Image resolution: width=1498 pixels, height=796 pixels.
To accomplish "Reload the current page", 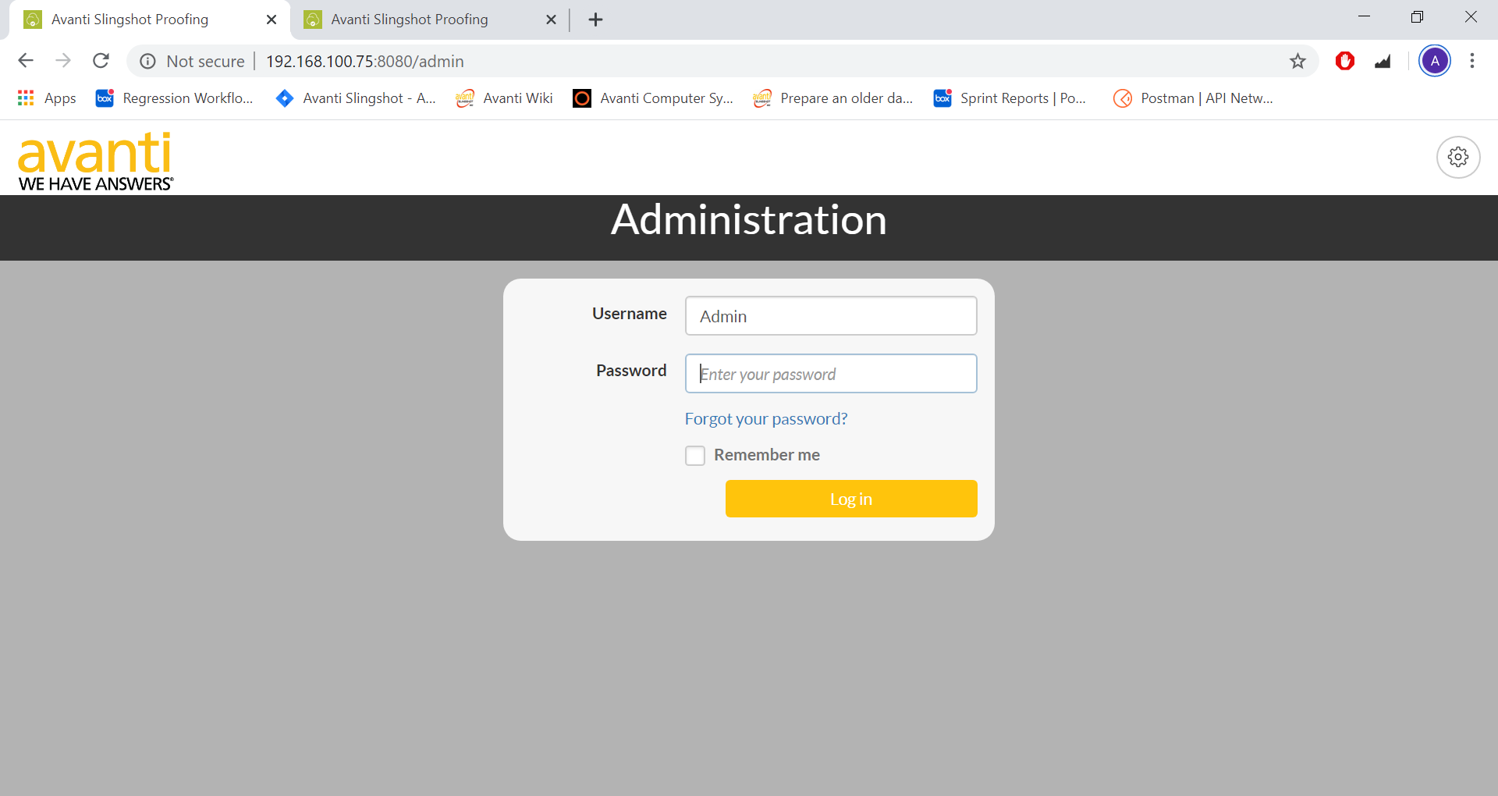I will pyautogui.click(x=101, y=61).
